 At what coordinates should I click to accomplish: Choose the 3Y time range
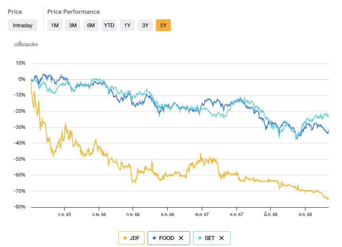click(145, 25)
